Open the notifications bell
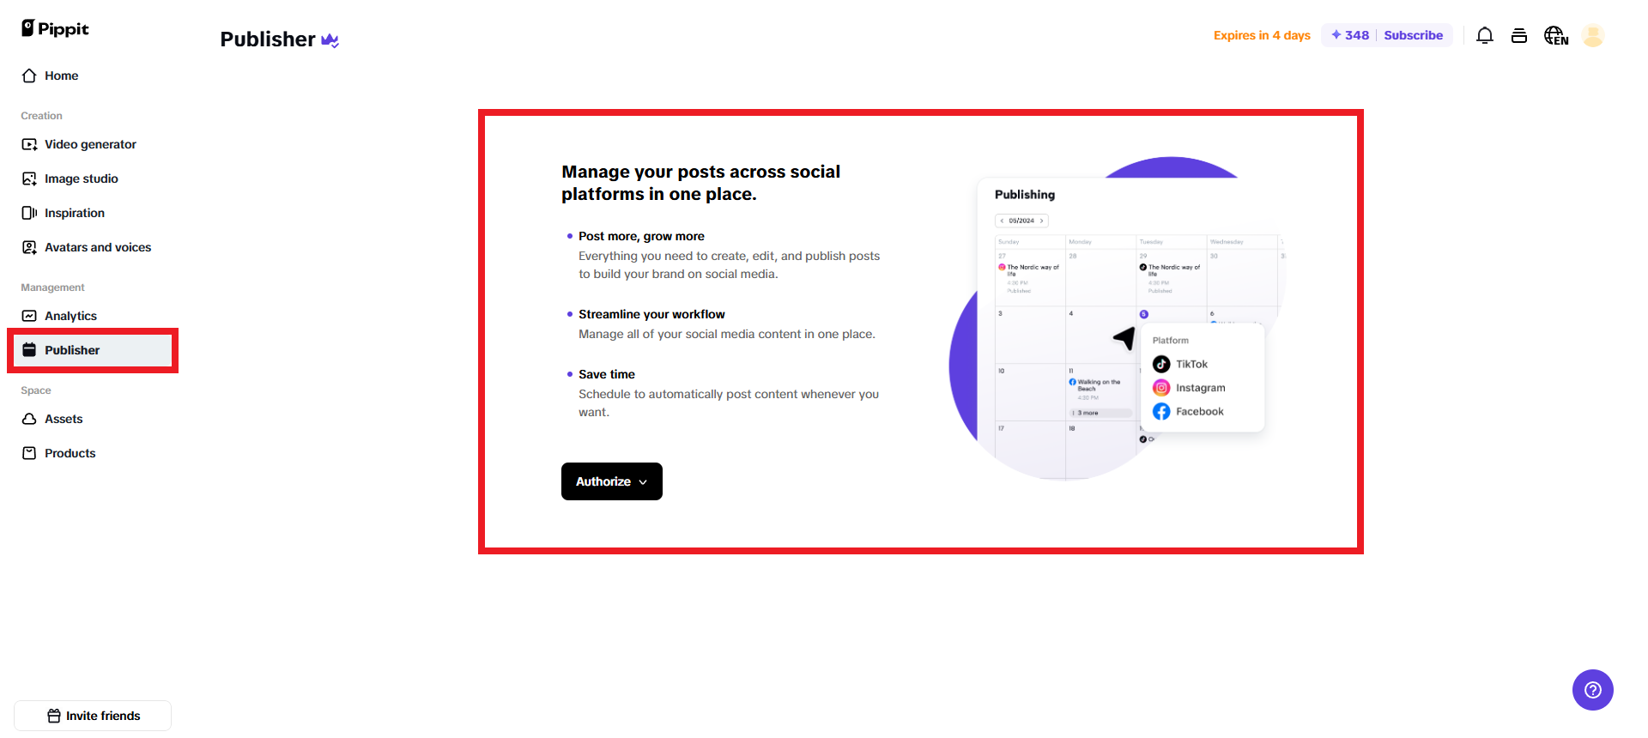Image resolution: width=1648 pixels, height=738 pixels. (x=1485, y=35)
